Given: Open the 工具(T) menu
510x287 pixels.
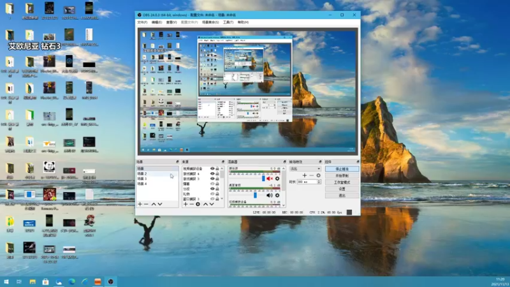Looking at the screenshot, I should click(x=228, y=22).
